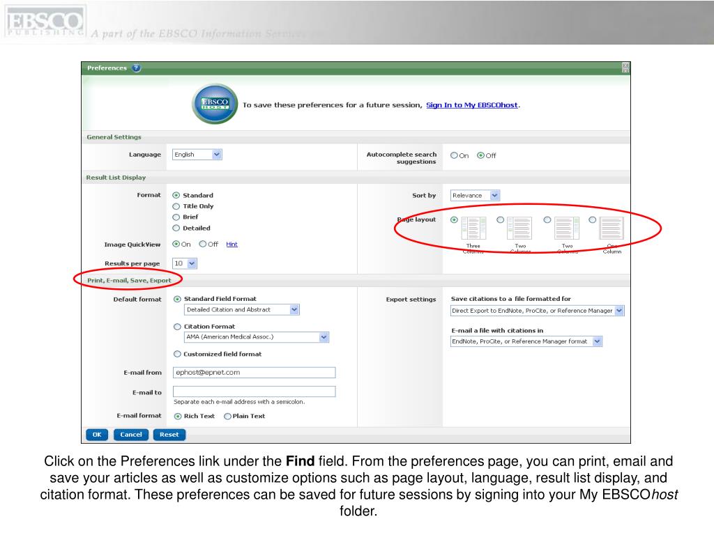Click the EBSCOhost round logo icon
Screen dimensions: 714x535
[x=215, y=104]
